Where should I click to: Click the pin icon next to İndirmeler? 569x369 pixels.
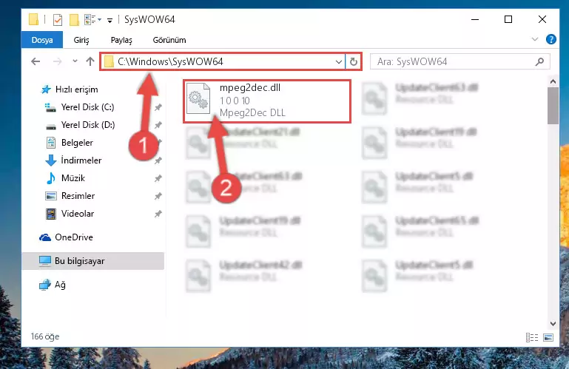click(158, 160)
